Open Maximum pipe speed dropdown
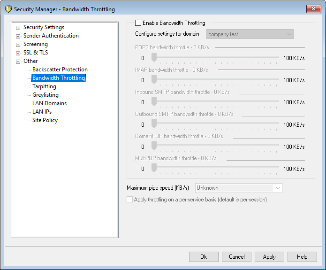326x270 pixels. pos(238,188)
